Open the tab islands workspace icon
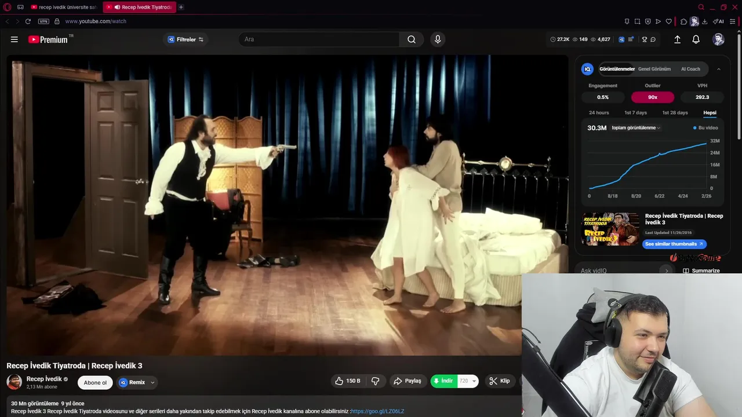Viewport: 742px width, 417px height. coord(20,7)
